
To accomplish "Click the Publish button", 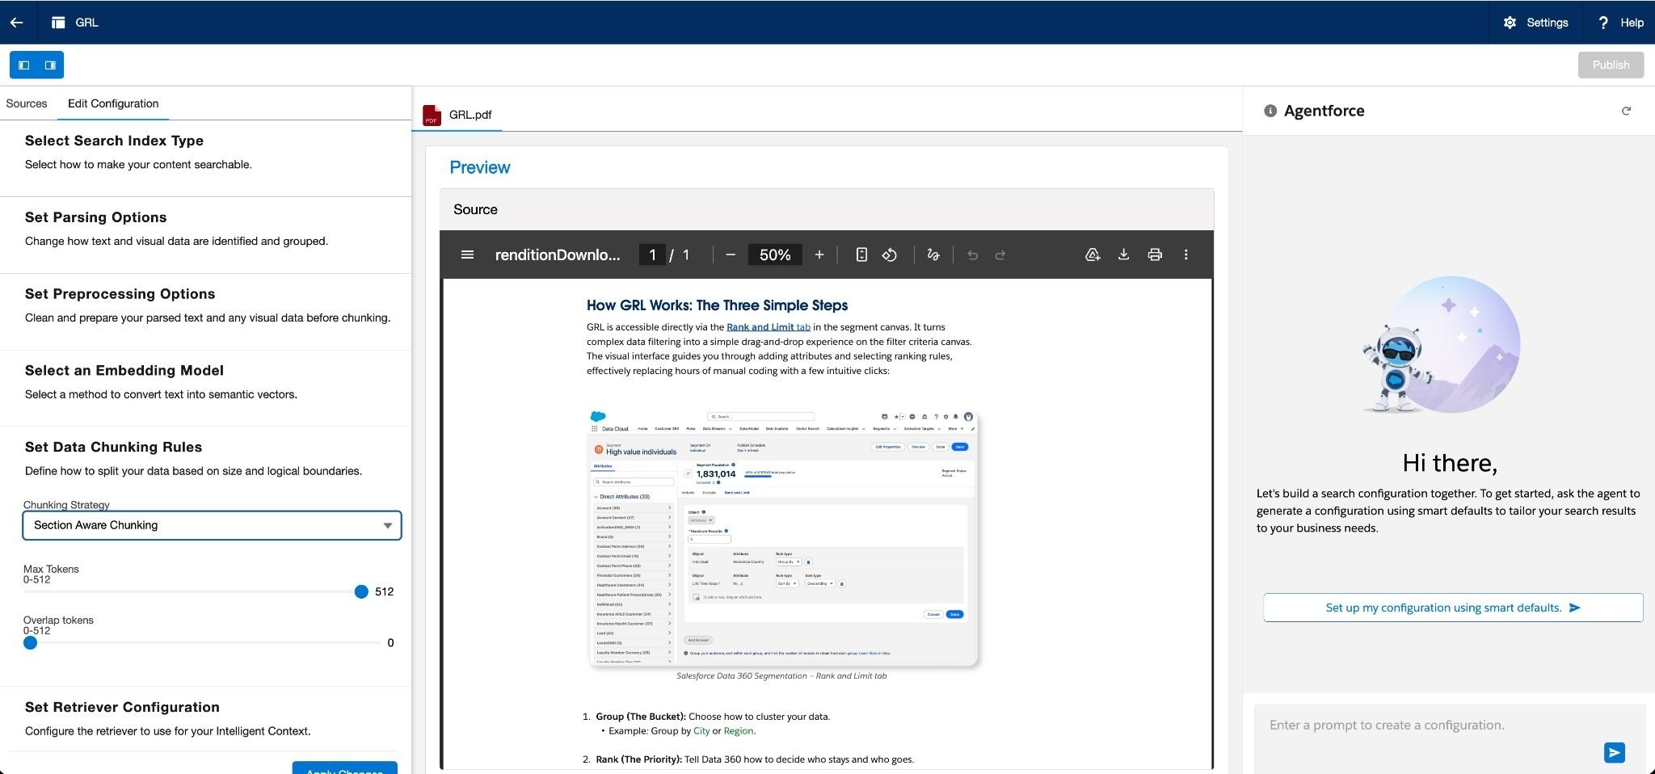I will pyautogui.click(x=1611, y=65).
